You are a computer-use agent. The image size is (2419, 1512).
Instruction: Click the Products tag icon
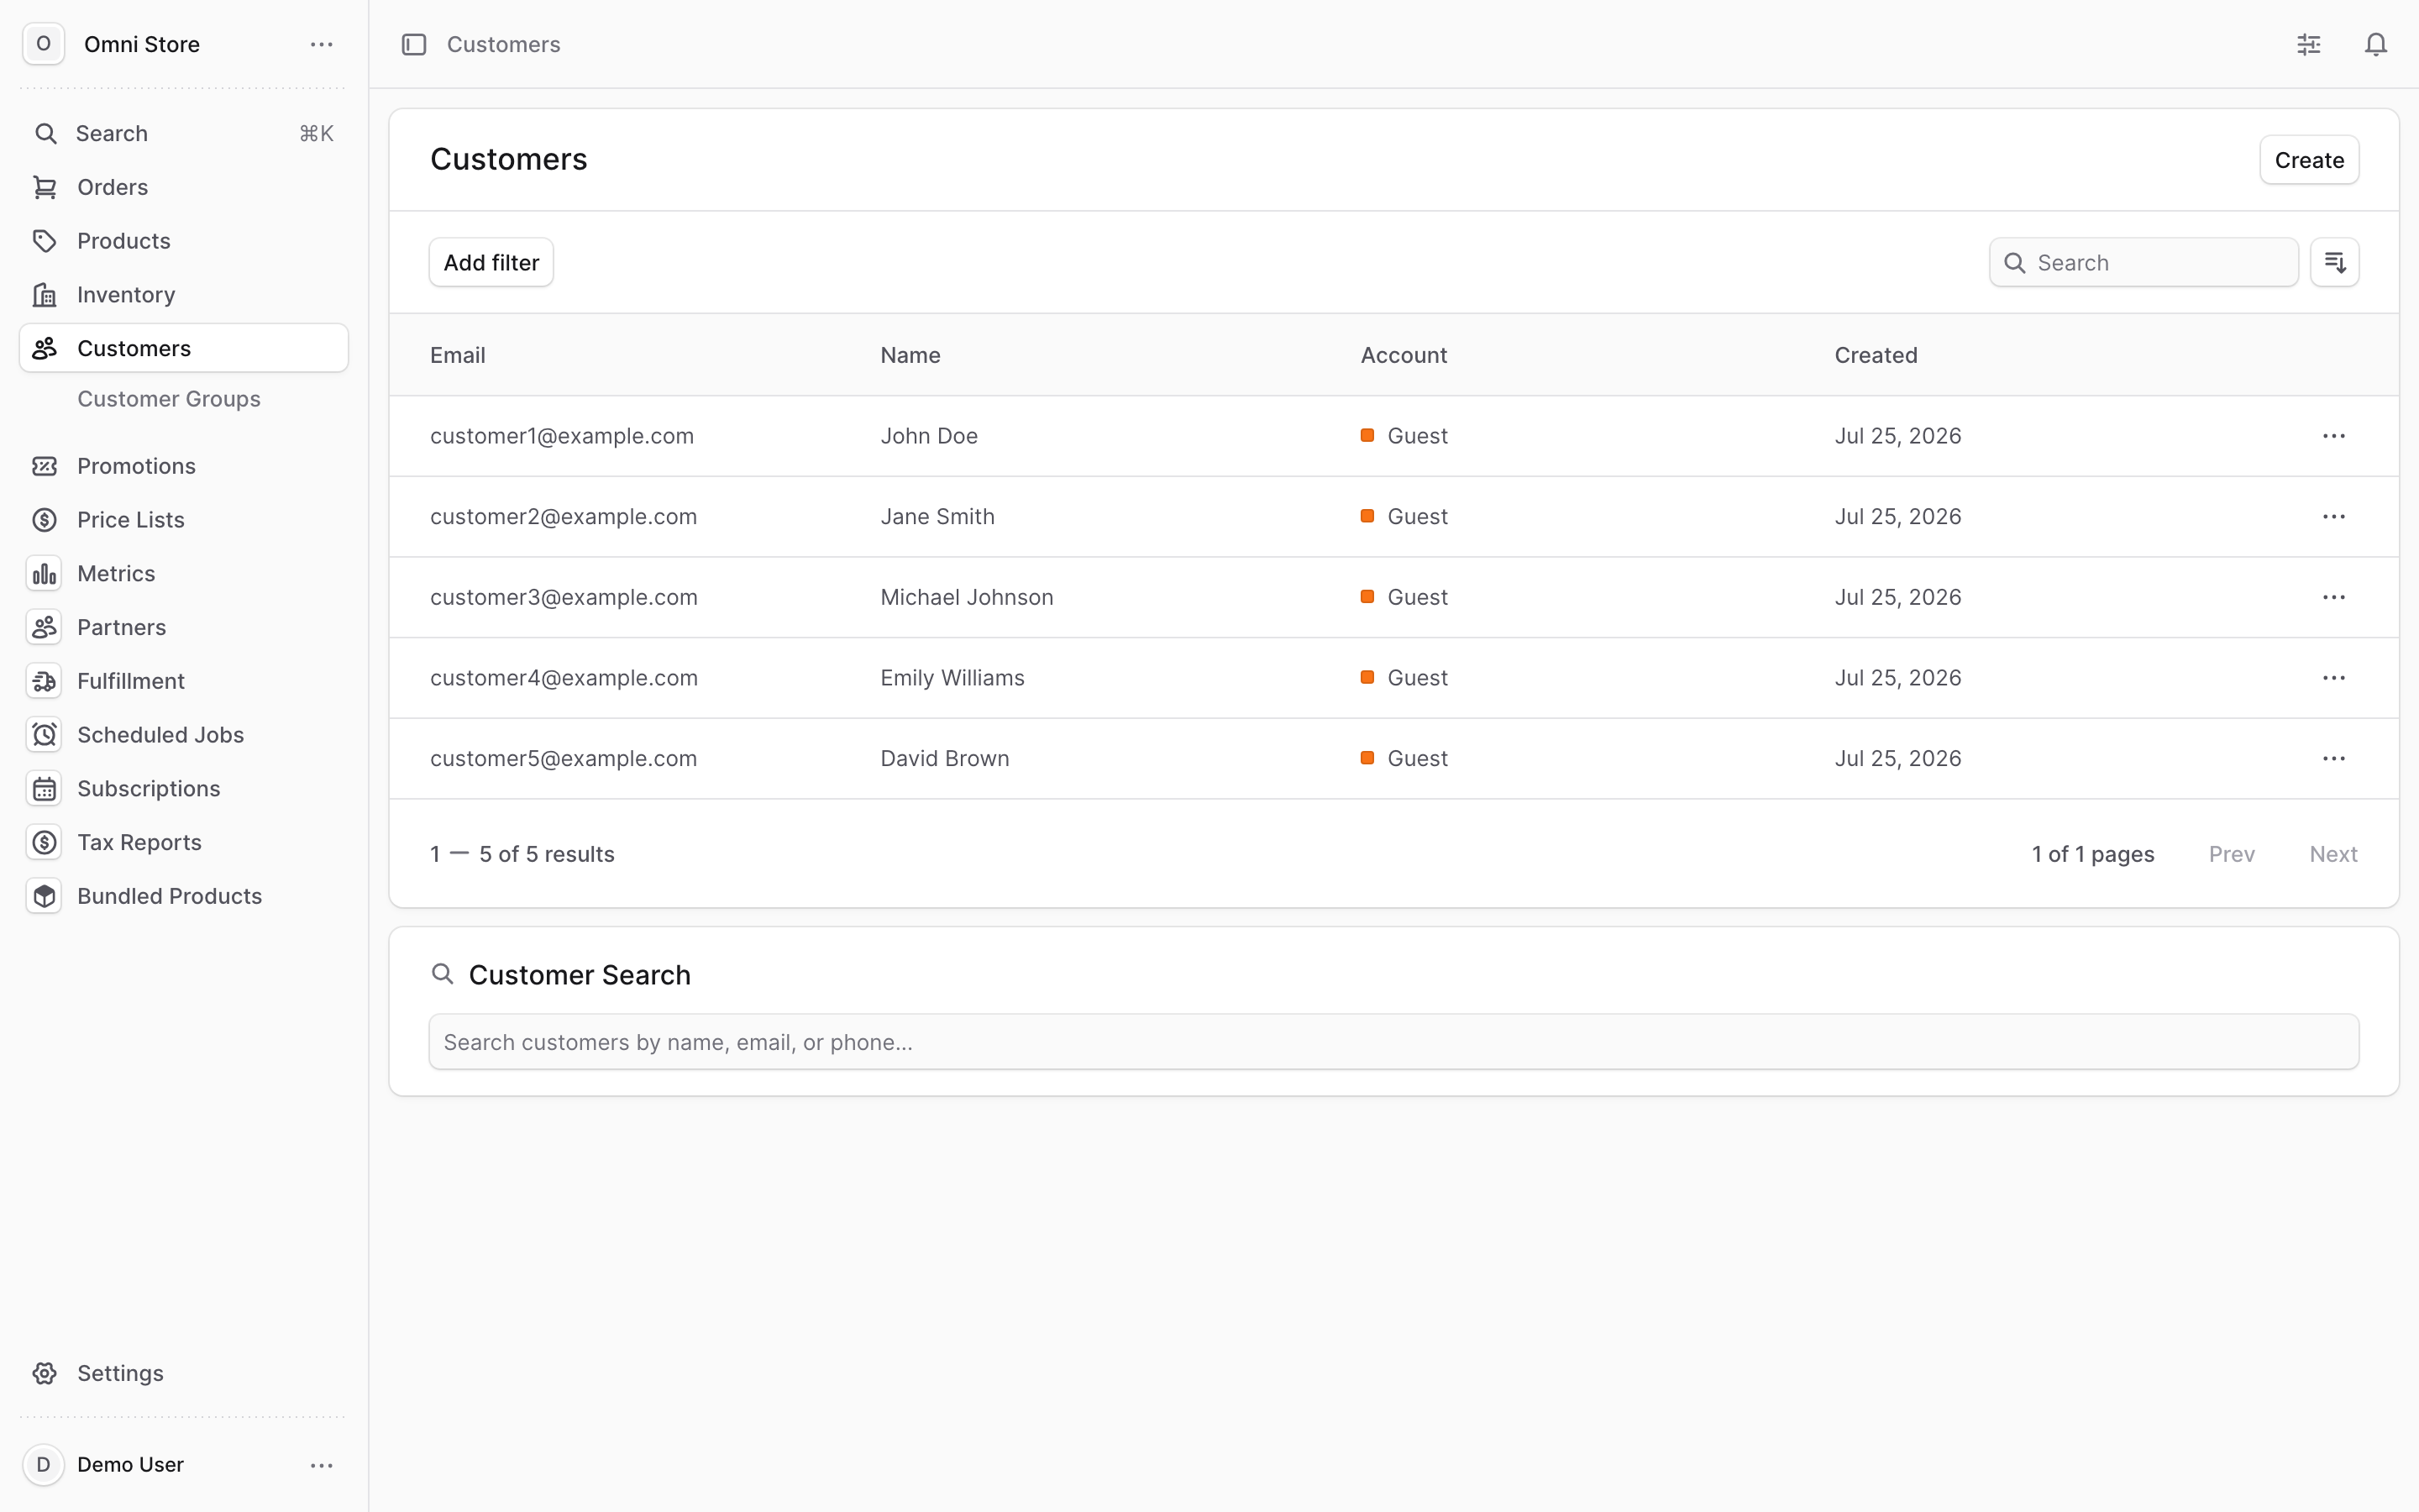pos(45,241)
